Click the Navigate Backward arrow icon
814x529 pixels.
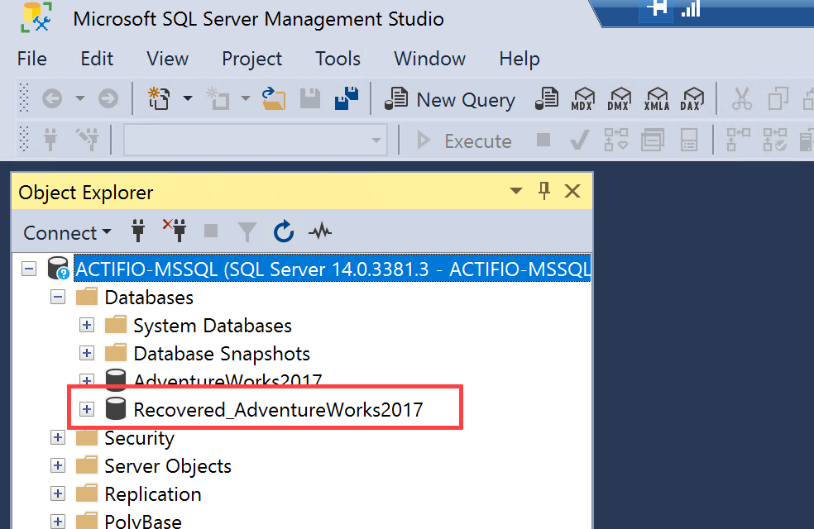point(52,98)
